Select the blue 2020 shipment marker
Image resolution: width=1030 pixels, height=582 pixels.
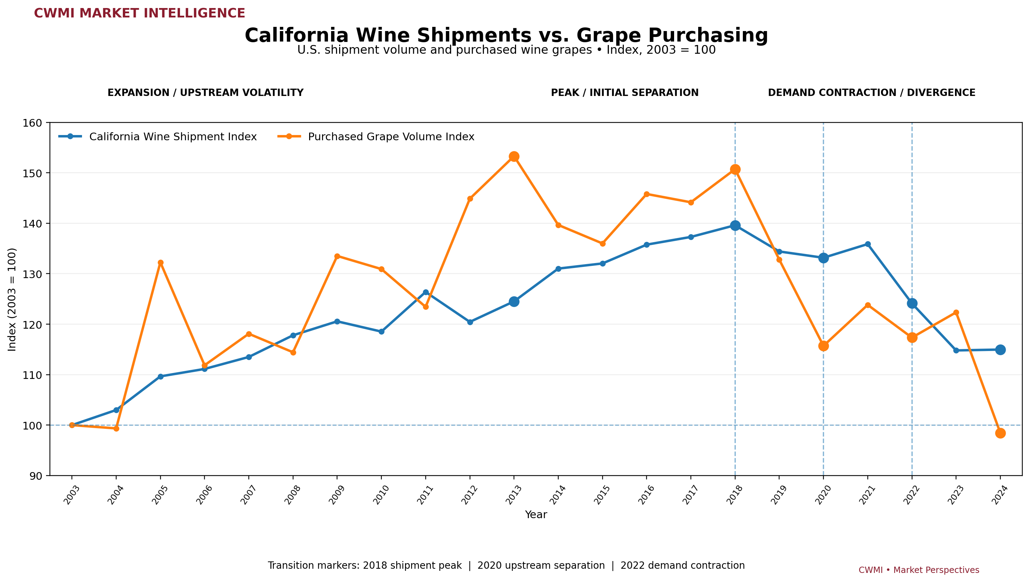[x=823, y=258]
